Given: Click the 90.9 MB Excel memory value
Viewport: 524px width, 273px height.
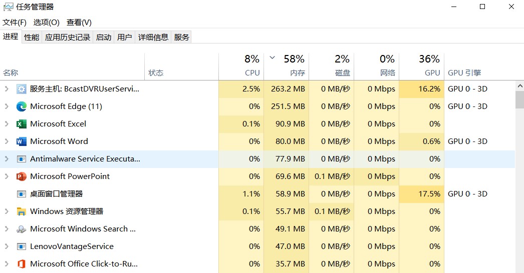Looking at the screenshot, I should click(x=290, y=124).
